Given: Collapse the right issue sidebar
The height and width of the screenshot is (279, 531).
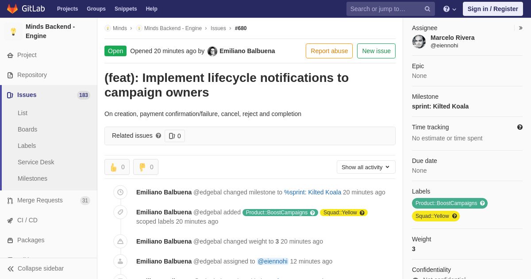Looking at the screenshot, I should pos(521,28).
